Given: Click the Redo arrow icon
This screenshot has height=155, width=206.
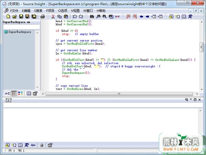Looking at the screenshot, I should [81, 17].
